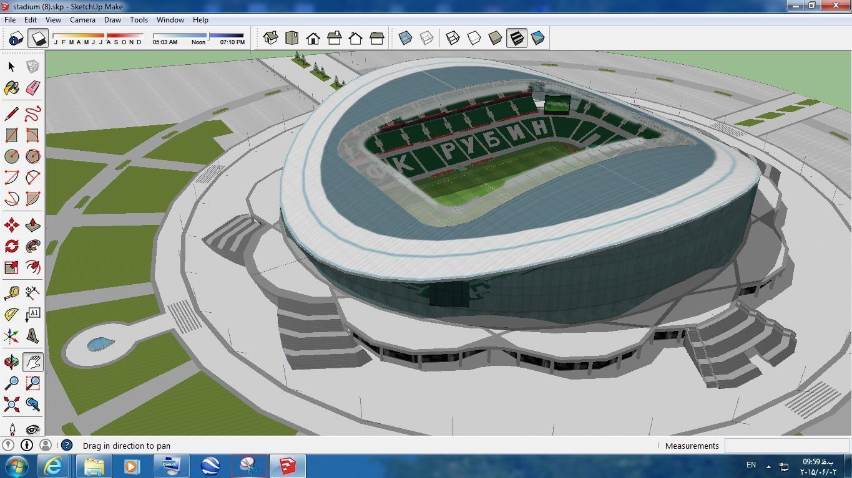The height and width of the screenshot is (478, 852).
Task: Open Model Info from the toolbar
Action: pos(16,38)
